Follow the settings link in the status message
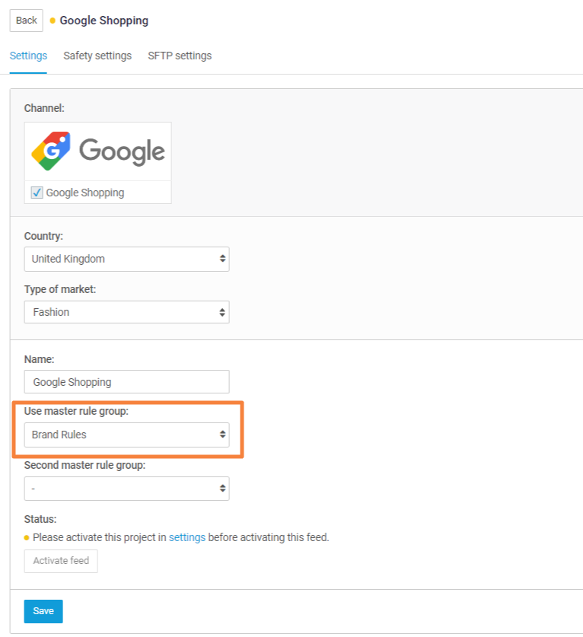The image size is (583, 637). pyautogui.click(x=187, y=537)
